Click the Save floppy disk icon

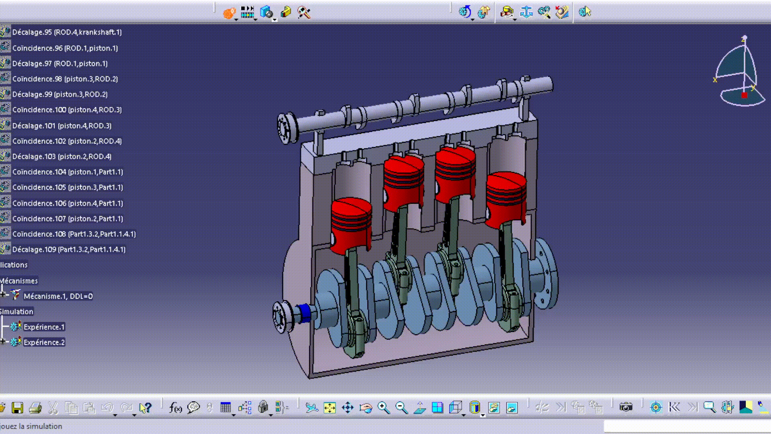pyautogui.click(x=17, y=408)
